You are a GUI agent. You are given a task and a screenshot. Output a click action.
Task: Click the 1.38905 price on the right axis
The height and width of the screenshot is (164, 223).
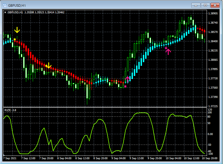tap(213, 13)
